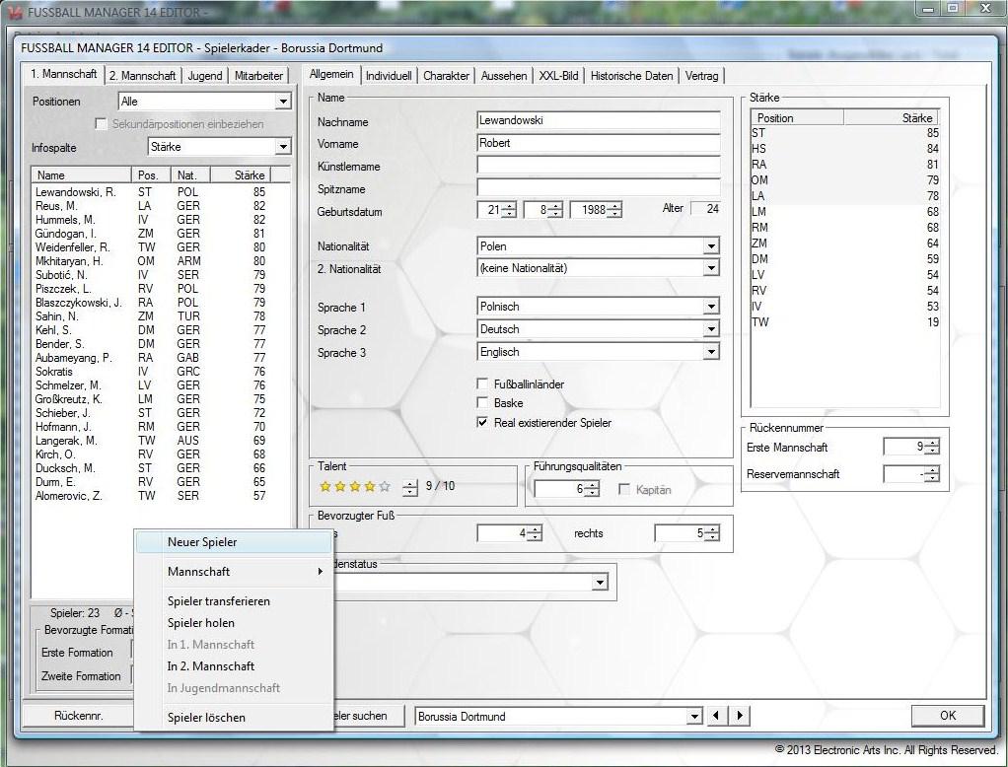
Task: Open the Individuell tab
Action: pos(389,75)
